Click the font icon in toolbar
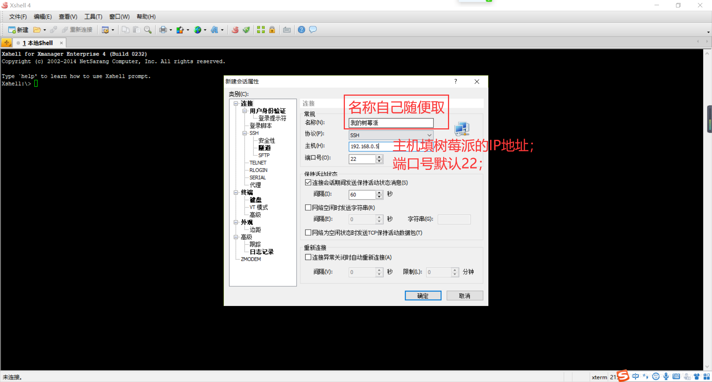712x382 pixels. [215, 30]
